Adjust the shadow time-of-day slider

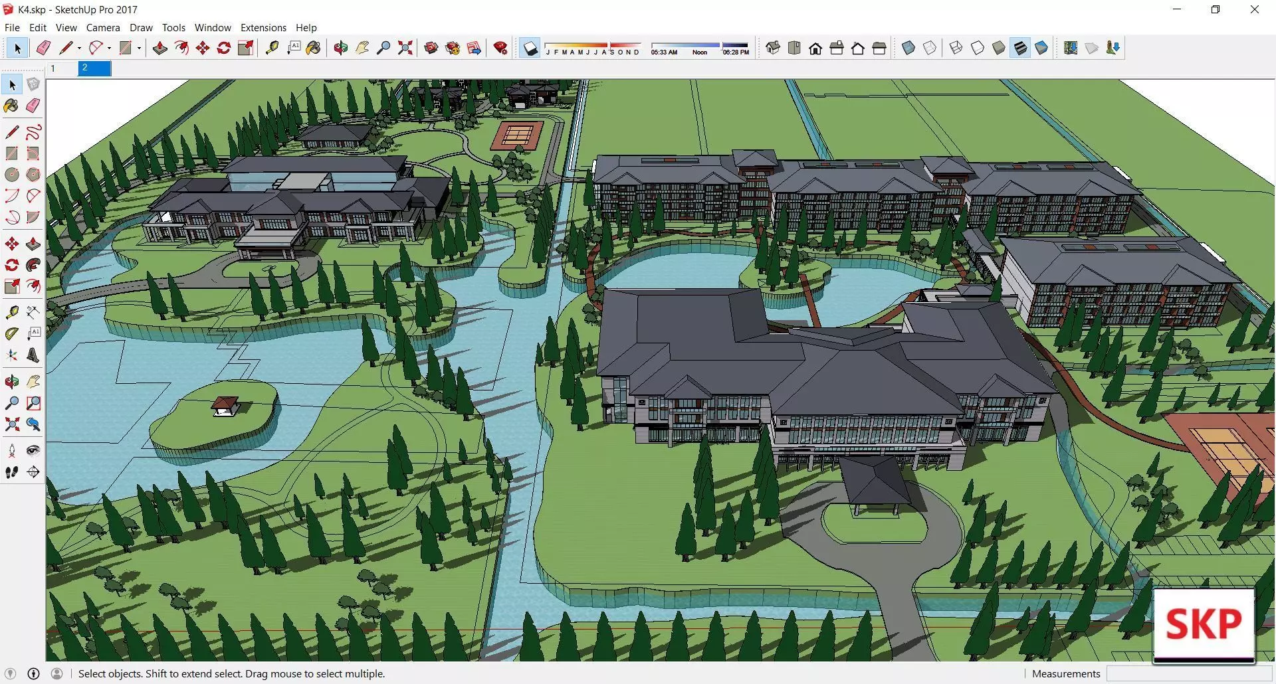[x=700, y=48]
